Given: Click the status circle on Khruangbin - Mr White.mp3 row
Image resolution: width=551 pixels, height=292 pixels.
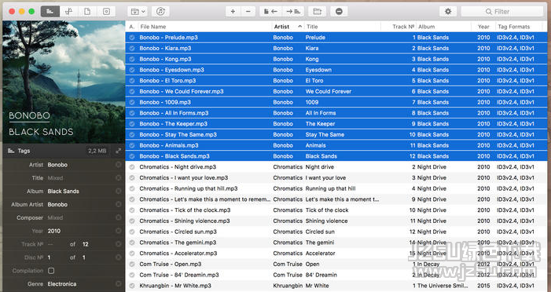Looking at the screenshot, I should (x=132, y=286).
